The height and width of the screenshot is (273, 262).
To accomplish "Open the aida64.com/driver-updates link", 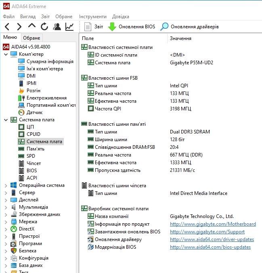I will (212, 239).
